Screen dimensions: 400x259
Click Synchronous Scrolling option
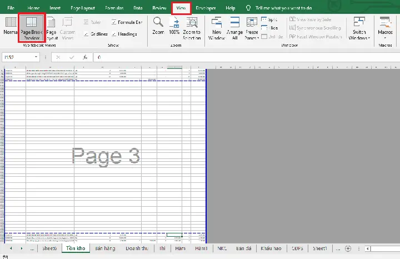point(315,28)
